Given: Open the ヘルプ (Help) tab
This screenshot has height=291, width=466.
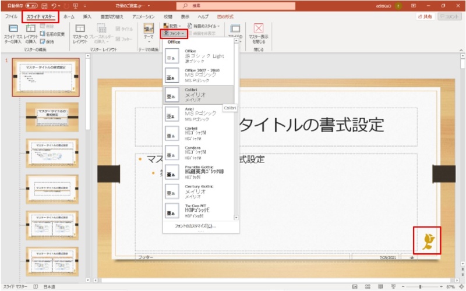Looking at the screenshot, I should point(203,17).
